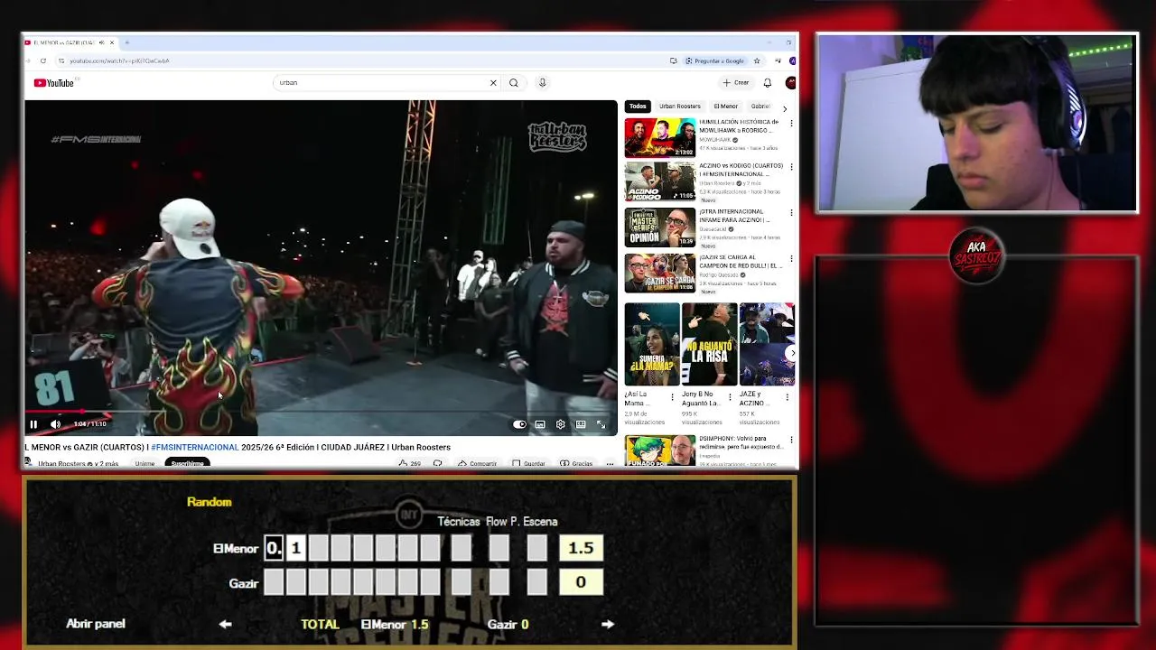
Task: Open more actions below the video
Action: tap(611, 463)
